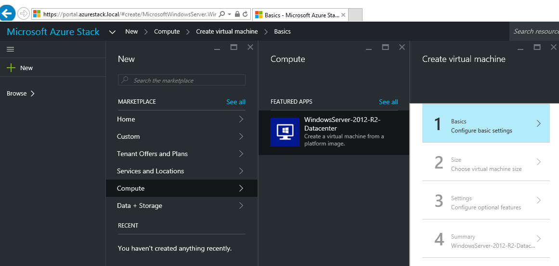Close the New blade

pos(250,47)
